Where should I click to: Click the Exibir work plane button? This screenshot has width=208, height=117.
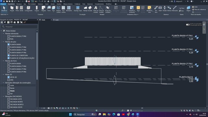coord(195,7)
